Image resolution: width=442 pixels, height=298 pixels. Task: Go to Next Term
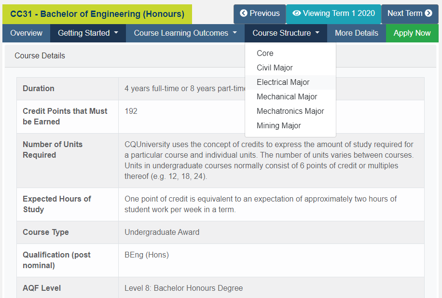[x=409, y=14]
